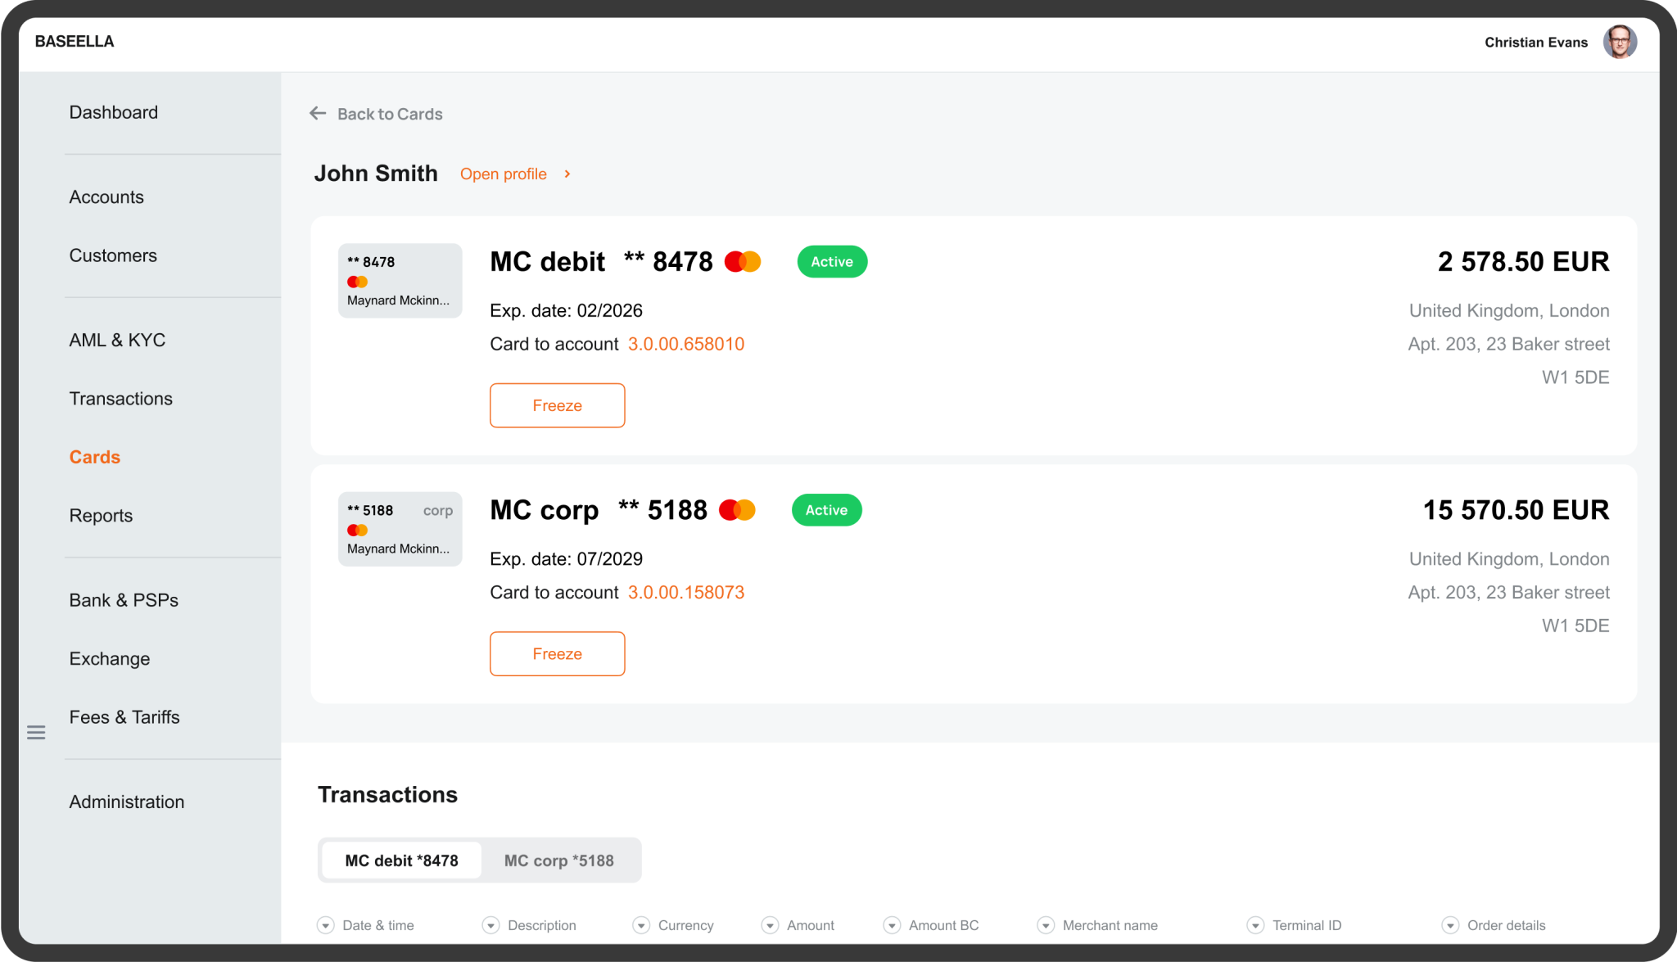Viewport: 1677px width, 962px height.
Task: Open the Merchant name filter dropdown
Action: coord(1045,924)
